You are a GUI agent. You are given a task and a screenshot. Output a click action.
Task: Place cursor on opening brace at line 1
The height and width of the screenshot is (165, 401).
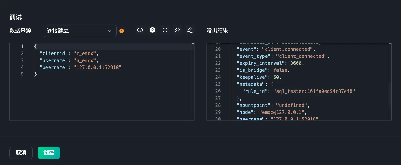(36, 47)
